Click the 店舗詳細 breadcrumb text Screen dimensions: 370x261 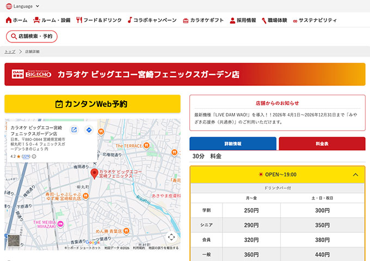pos(32,52)
